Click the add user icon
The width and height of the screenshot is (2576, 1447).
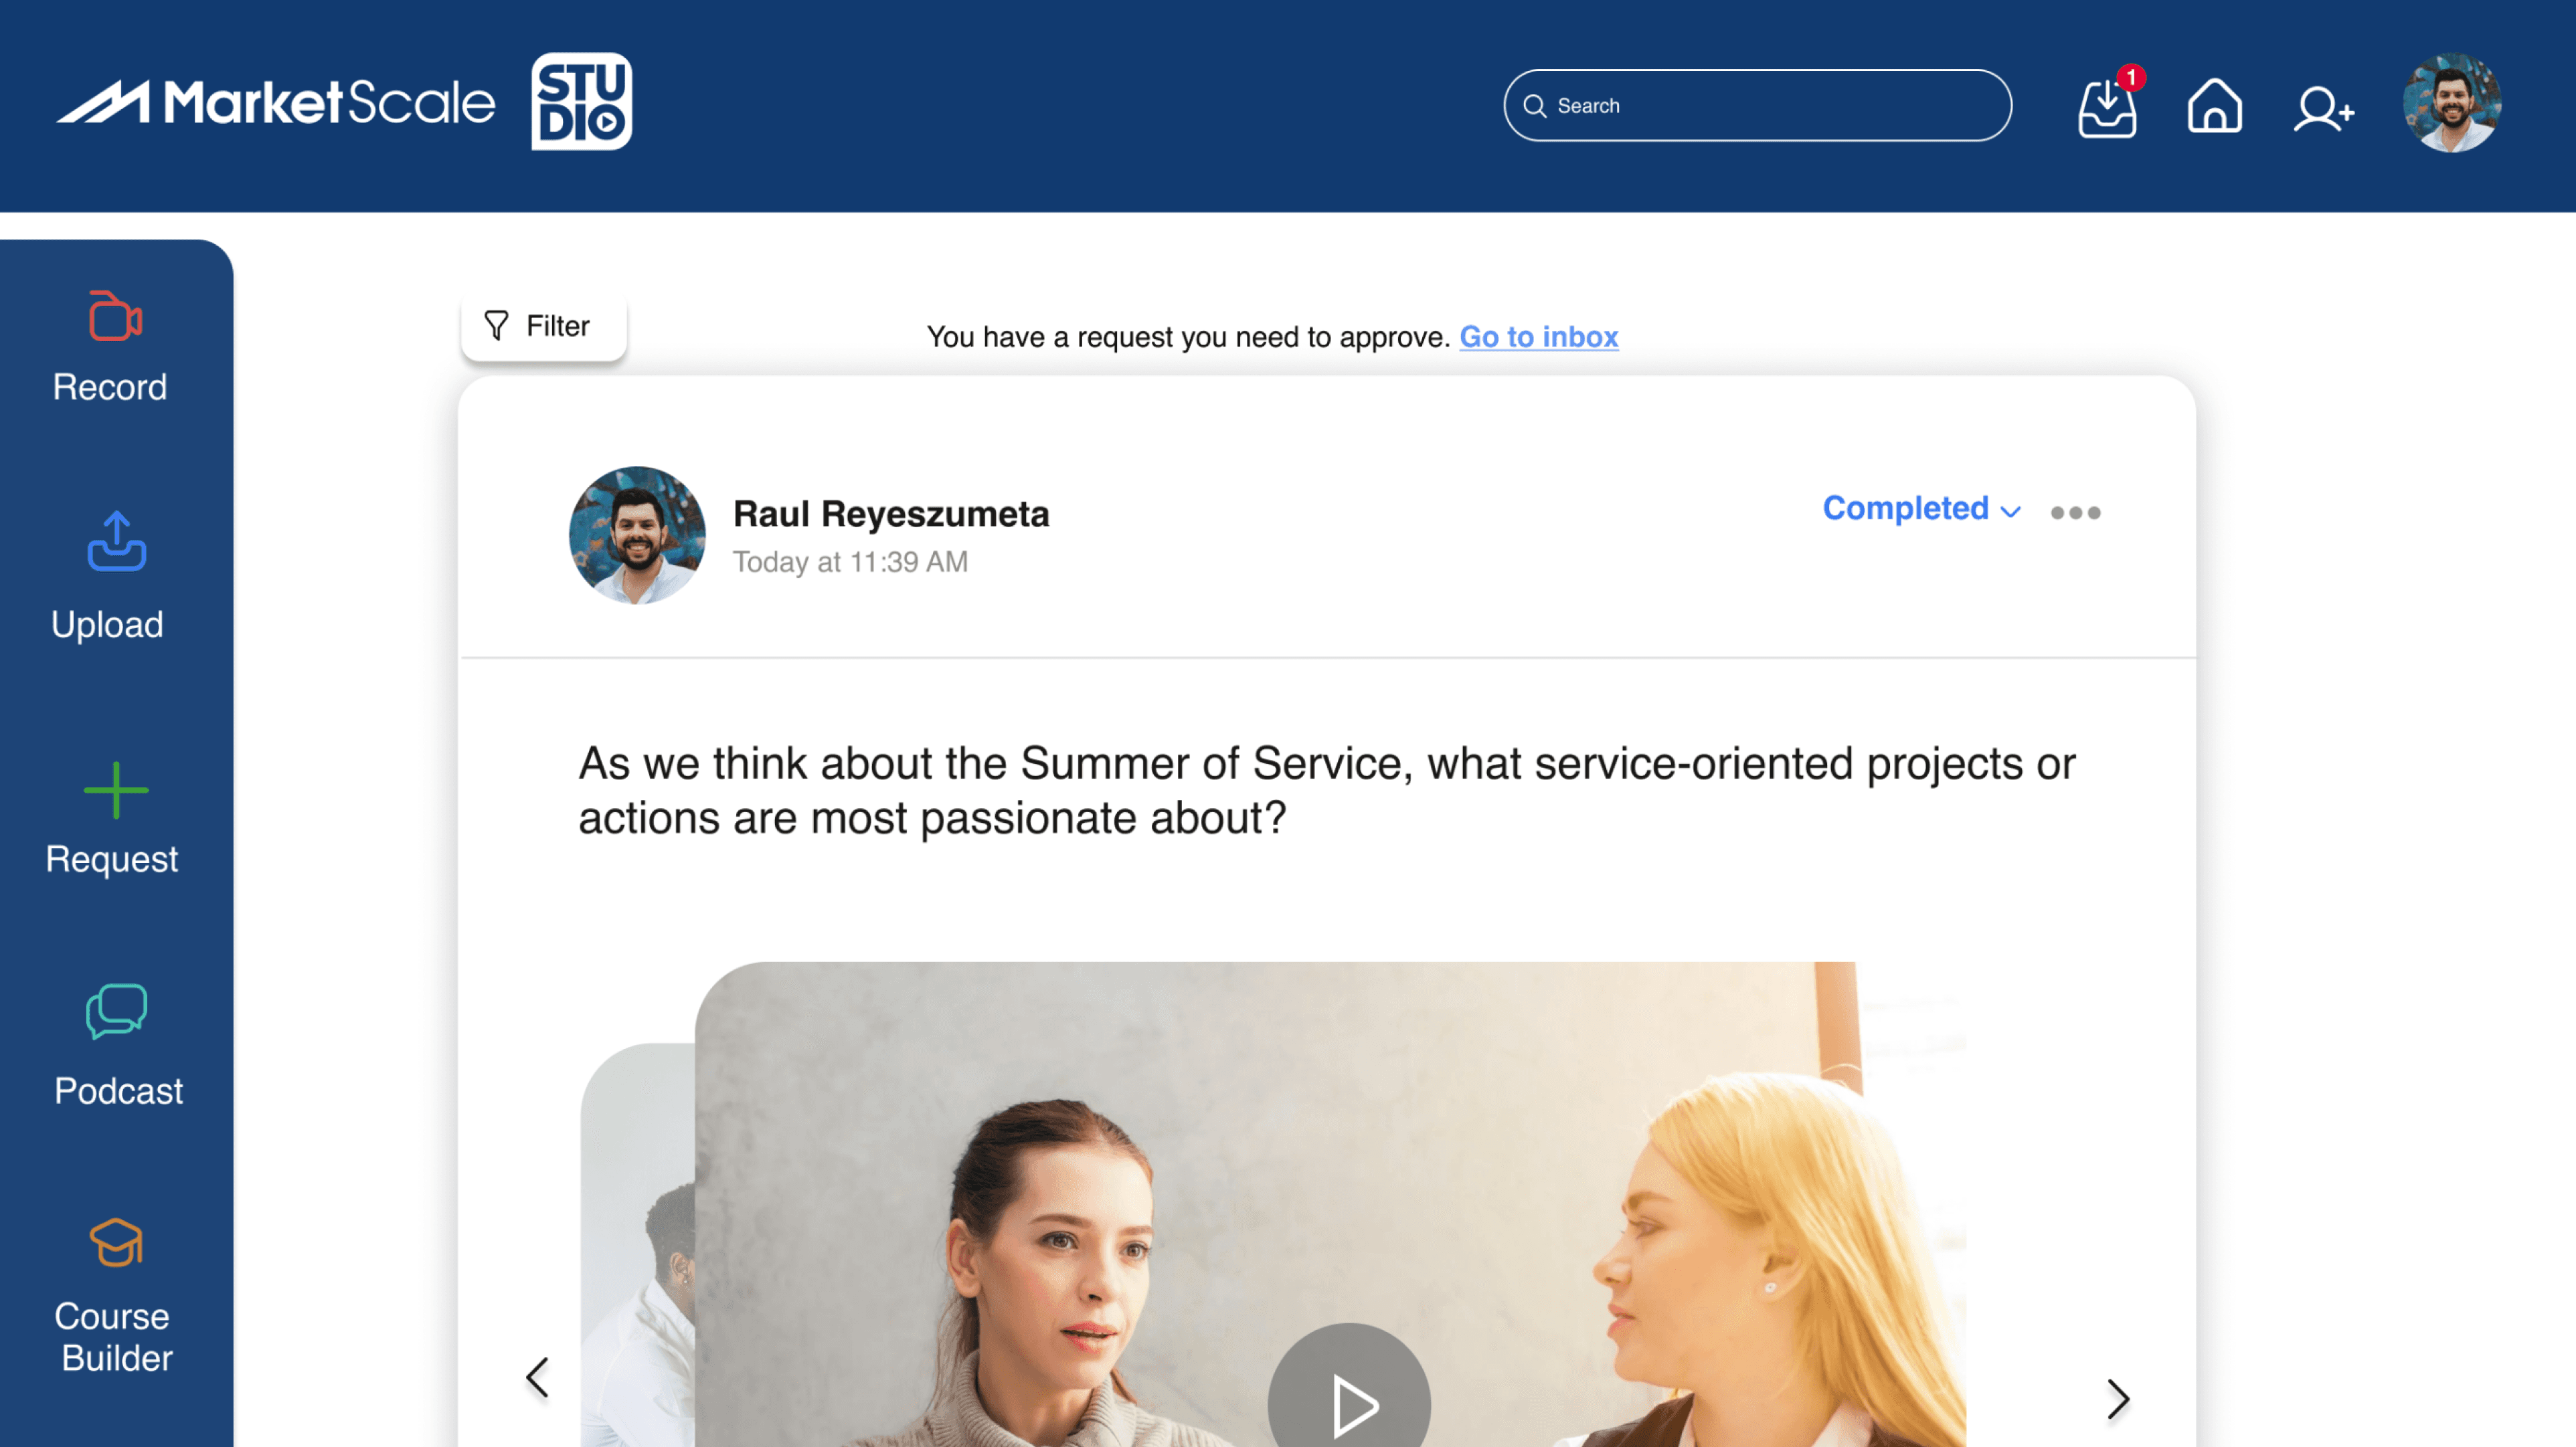tap(2323, 108)
